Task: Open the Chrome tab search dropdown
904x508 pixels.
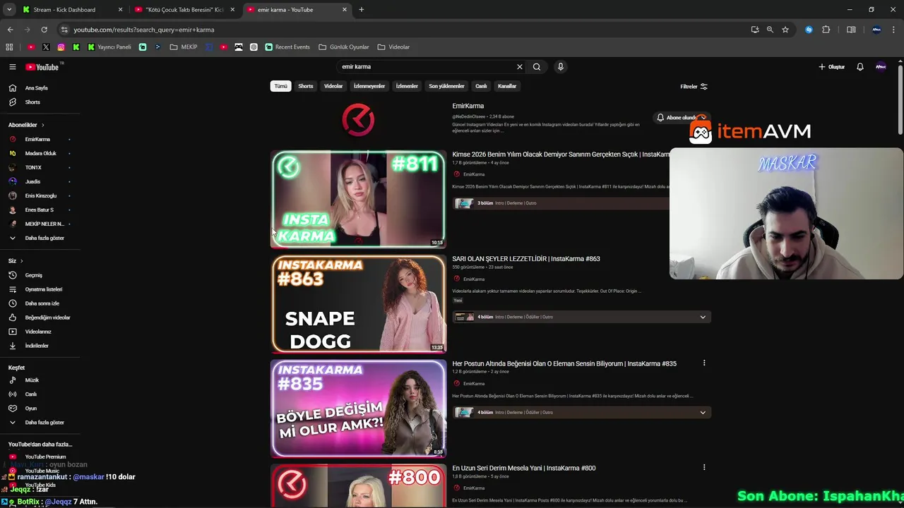Action: [9, 10]
